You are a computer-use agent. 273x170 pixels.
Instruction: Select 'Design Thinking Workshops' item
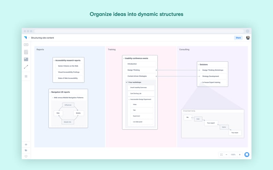(213, 70)
